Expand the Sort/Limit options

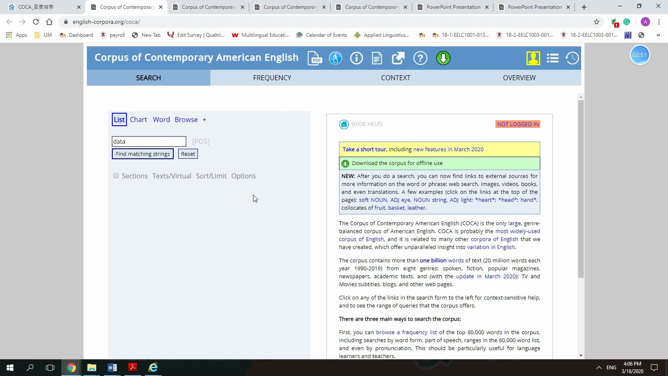[x=211, y=176]
